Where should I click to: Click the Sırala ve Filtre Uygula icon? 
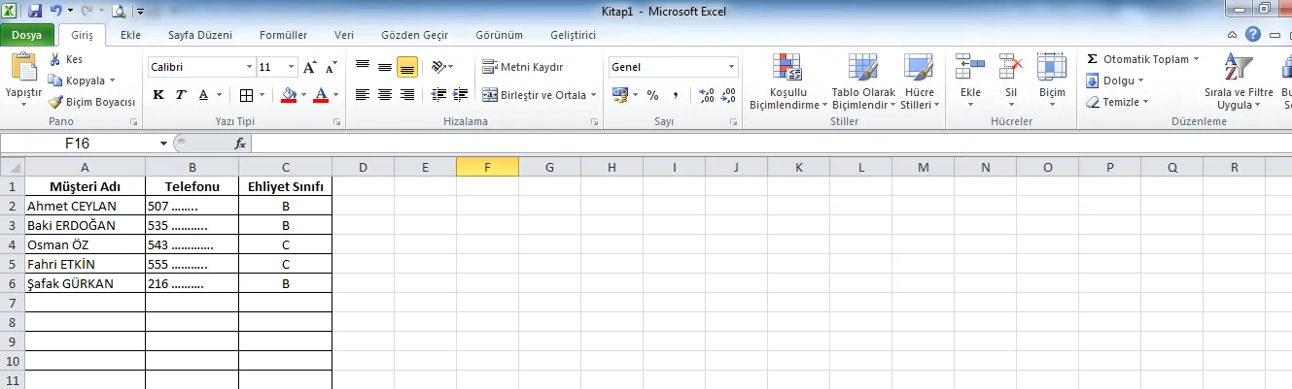[x=1238, y=69]
